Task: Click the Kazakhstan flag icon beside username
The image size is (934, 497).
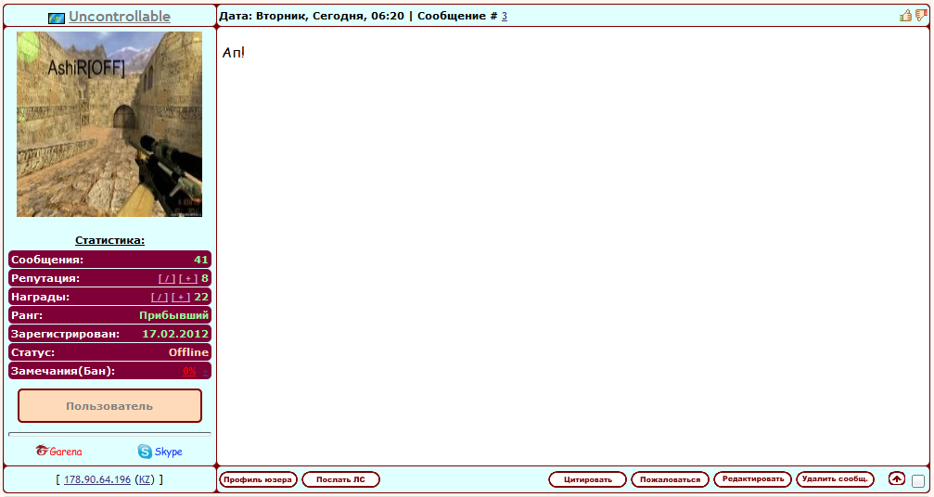Action: pos(57,18)
